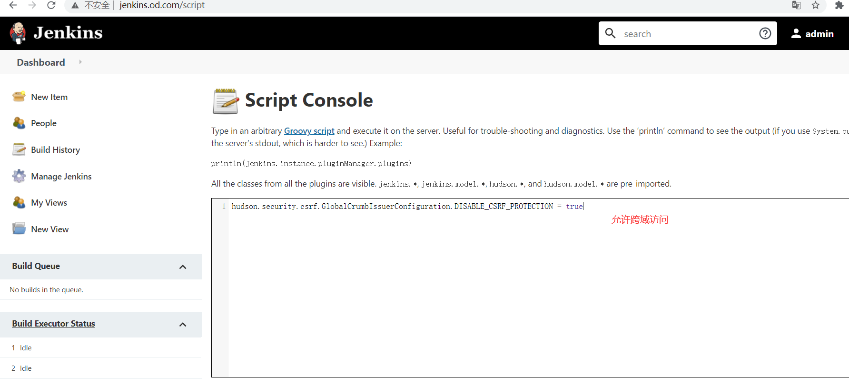Click the browser forward arrow

(32, 5)
